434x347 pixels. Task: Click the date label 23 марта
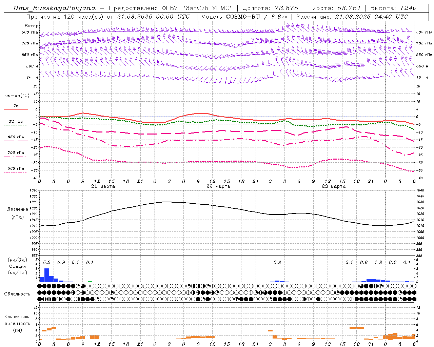point(334,186)
